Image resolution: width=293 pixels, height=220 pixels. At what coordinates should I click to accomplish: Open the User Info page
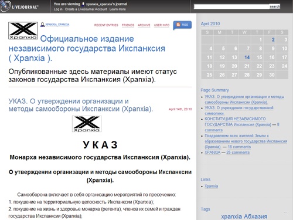pos(162,25)
